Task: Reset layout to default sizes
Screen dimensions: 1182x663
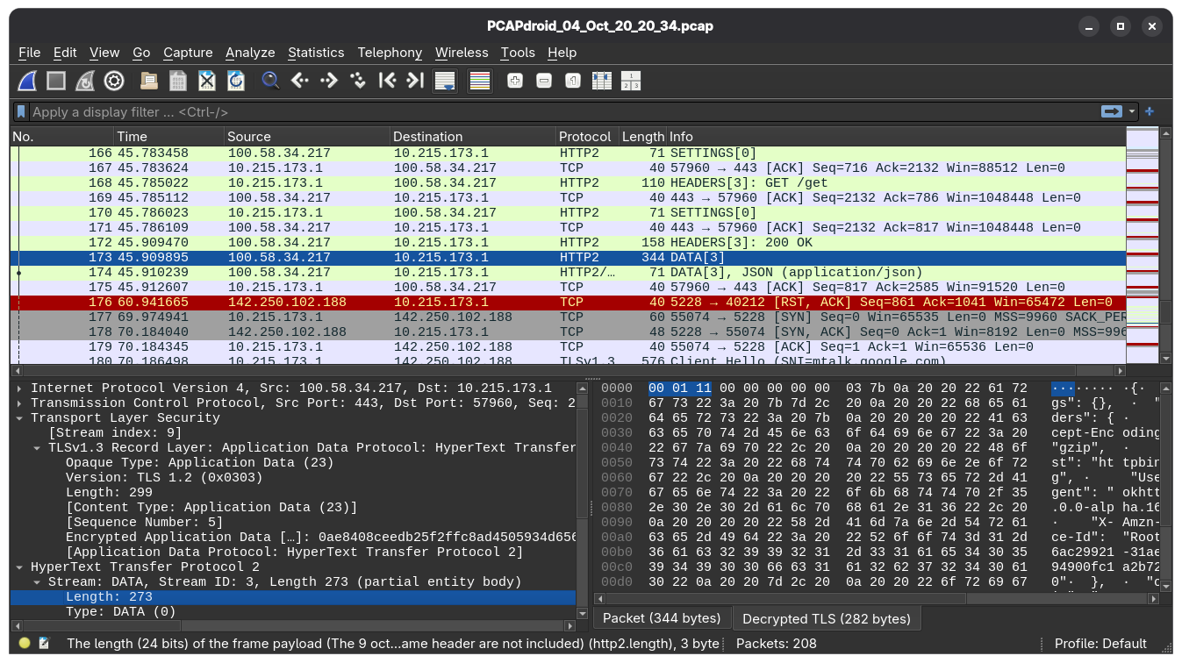Action: point(631,81)
